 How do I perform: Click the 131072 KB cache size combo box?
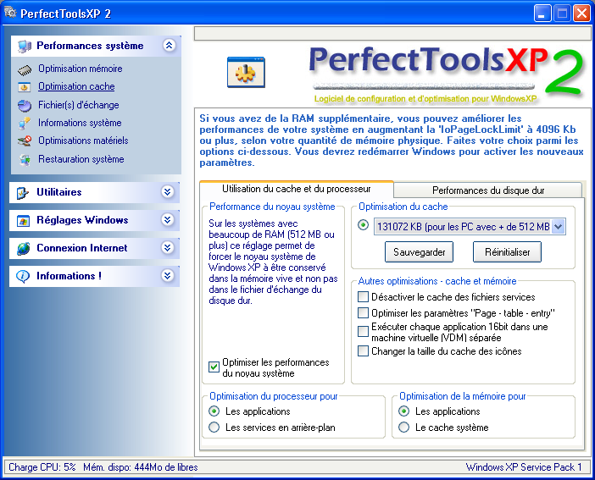pyautogui.click(x=470, y=227)
